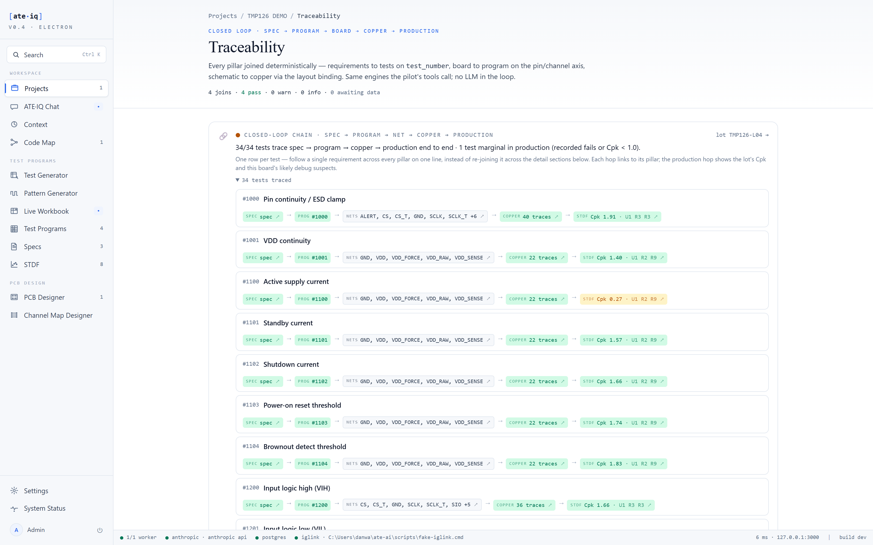873x545 pixels.
Task: Open PCB Designer
Action: (57, 297)
